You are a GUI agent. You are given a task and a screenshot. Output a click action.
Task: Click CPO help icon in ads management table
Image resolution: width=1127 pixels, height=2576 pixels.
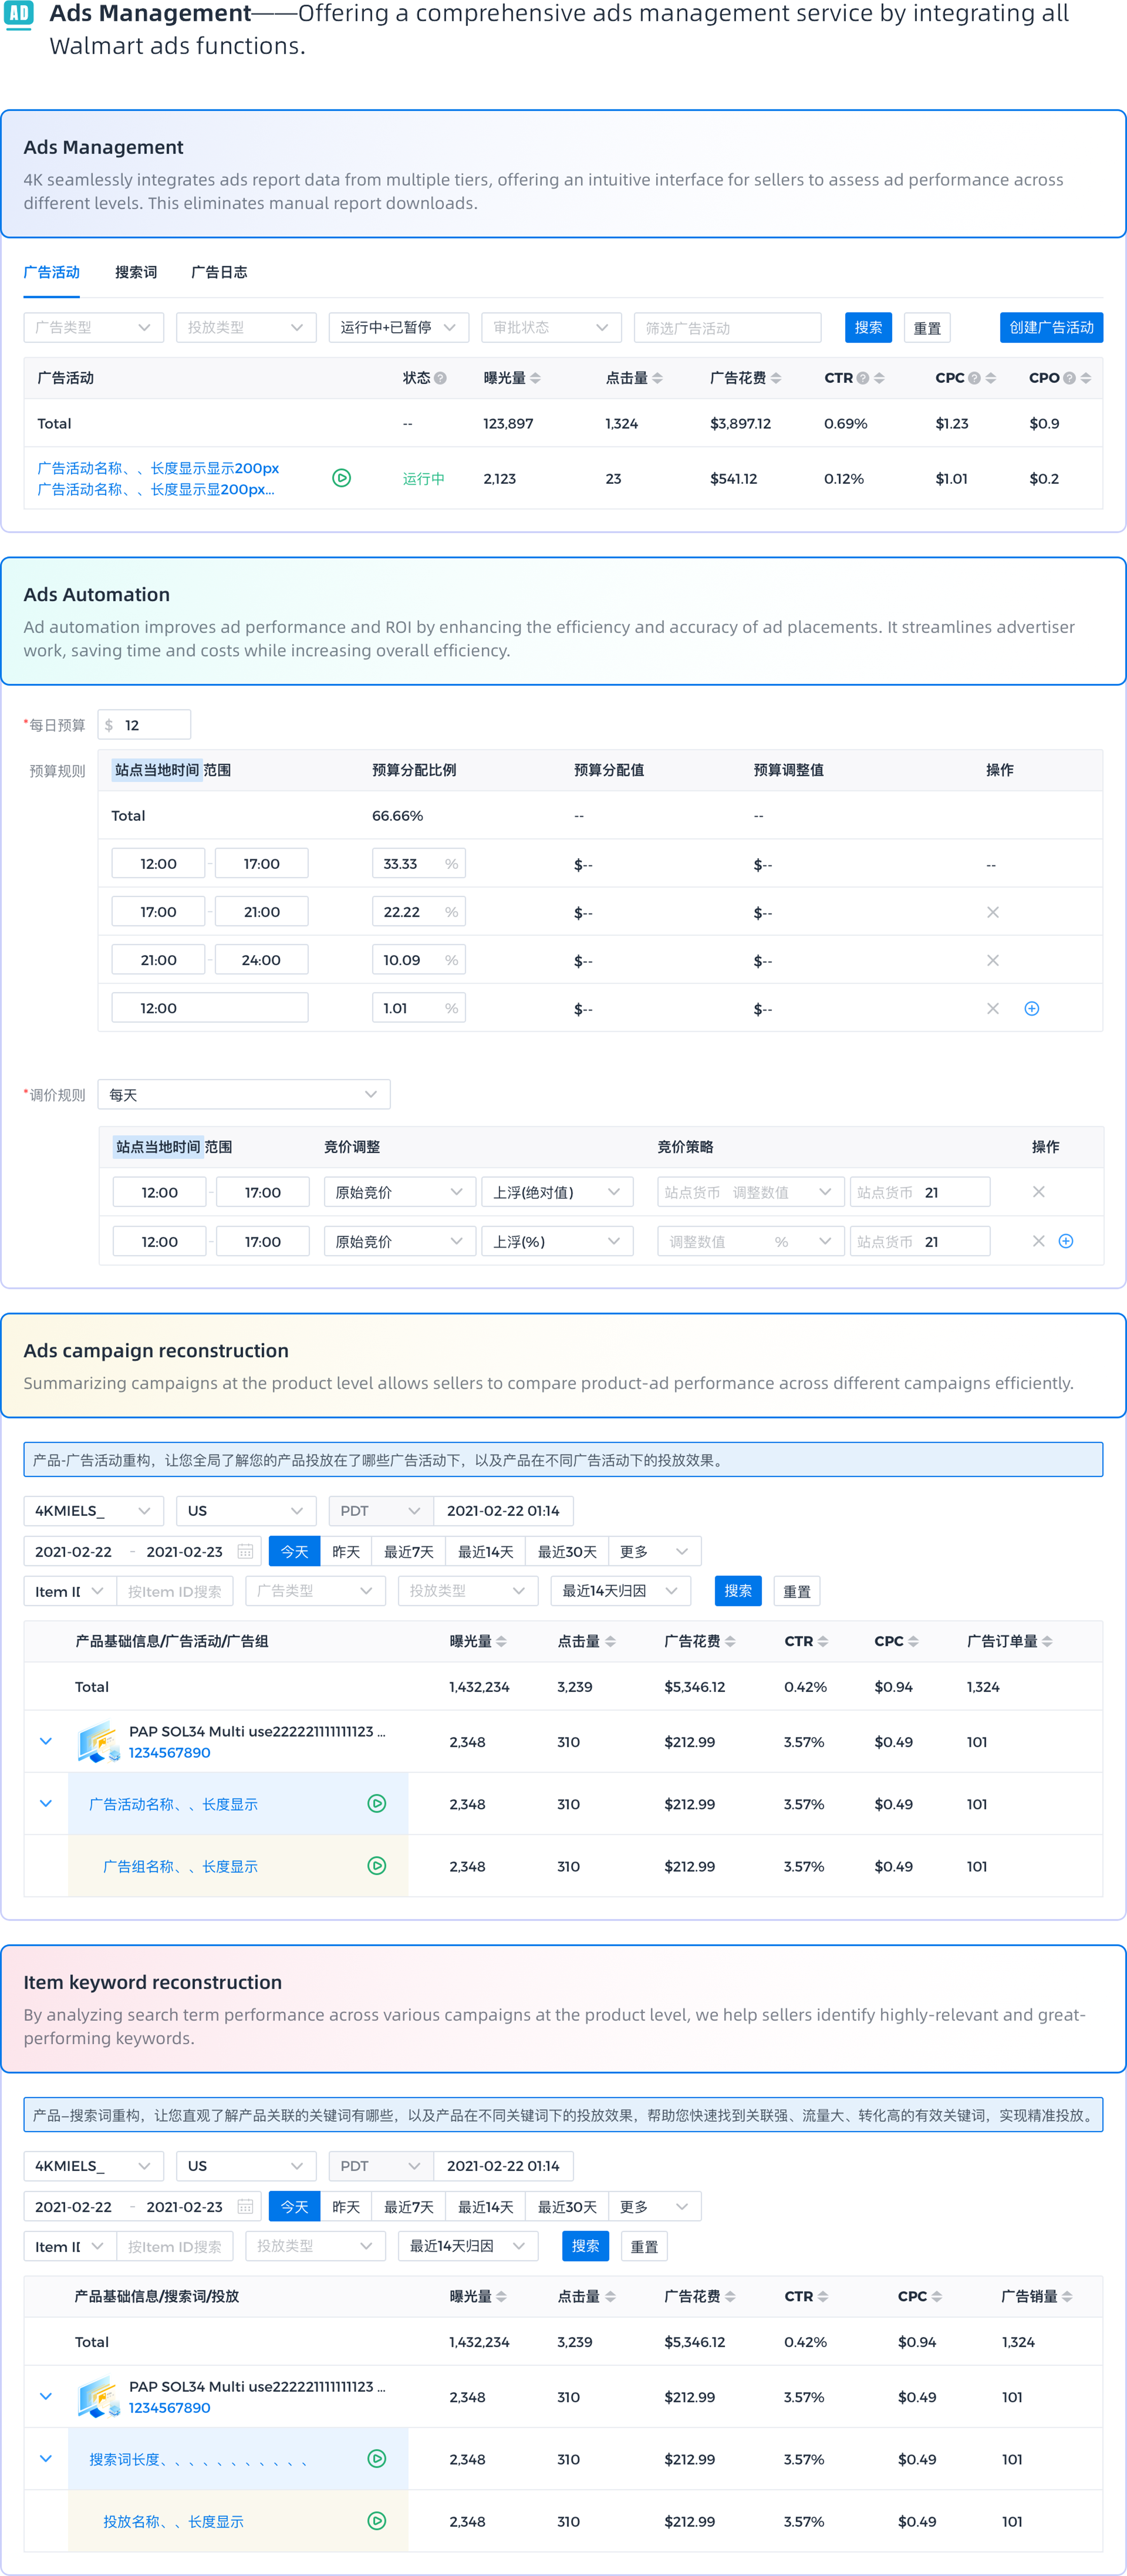1069,378
